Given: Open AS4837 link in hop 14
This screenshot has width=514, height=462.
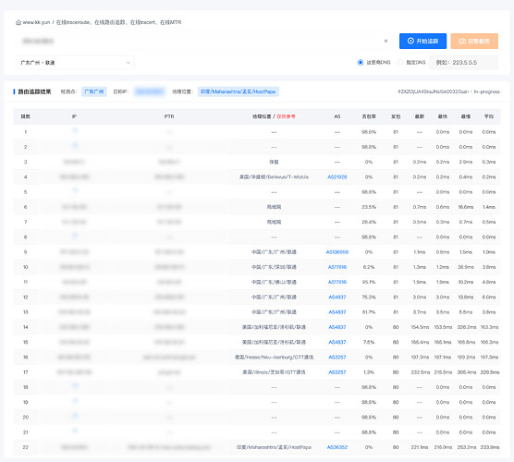Looking at the screenshot, I should click(x=337, y=327).
